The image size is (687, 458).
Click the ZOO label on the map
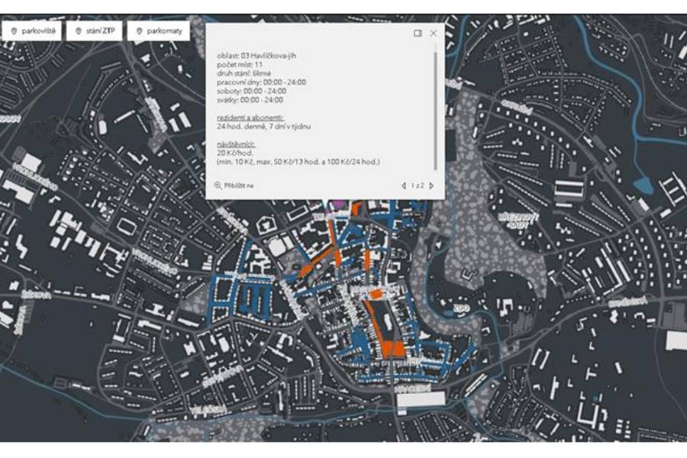coord(460,309)
